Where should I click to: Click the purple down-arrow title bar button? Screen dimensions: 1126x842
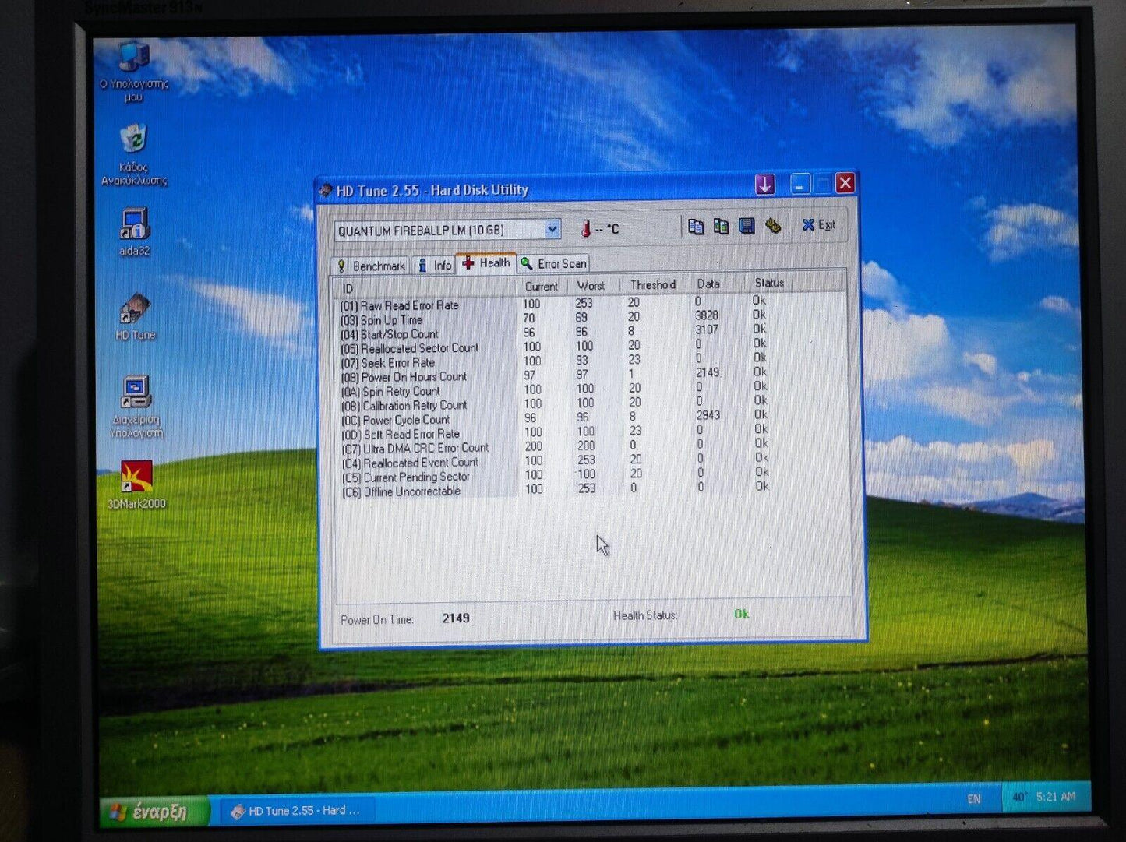[x=764, y=185]
